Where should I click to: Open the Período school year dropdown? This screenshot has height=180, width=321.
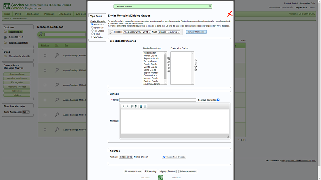(x=137, y=32)
